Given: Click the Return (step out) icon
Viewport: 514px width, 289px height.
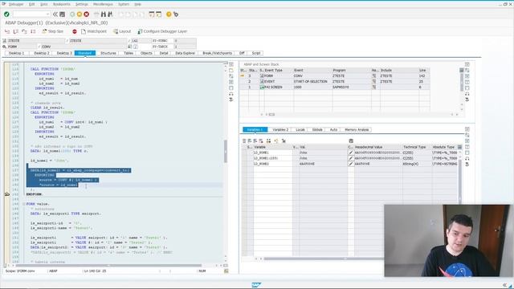Looking at the screenshot, I should [24, 31].
